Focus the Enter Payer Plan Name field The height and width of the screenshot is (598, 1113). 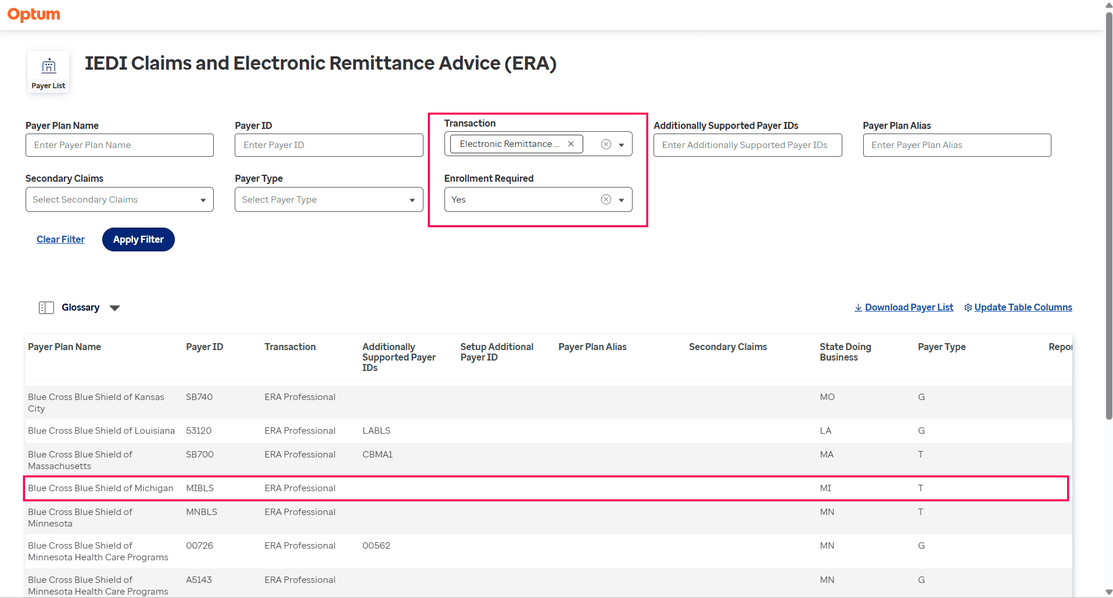(120, 145)
